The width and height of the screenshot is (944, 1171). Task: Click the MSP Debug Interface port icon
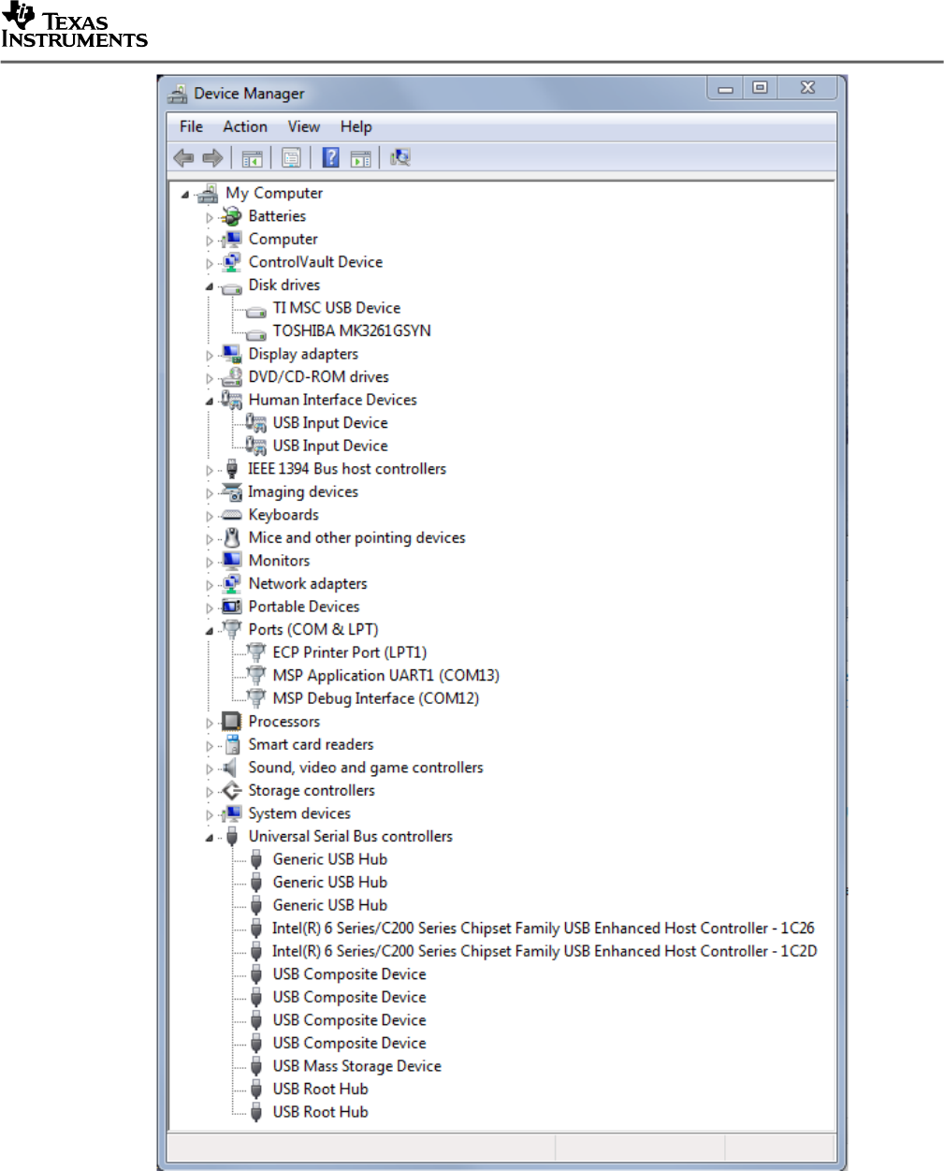(255, 698)
